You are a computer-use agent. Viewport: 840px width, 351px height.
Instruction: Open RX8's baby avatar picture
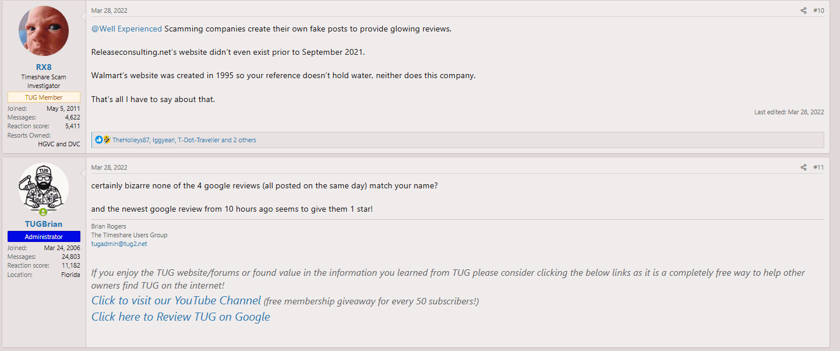pyautogui.click(x=44, y=31)
